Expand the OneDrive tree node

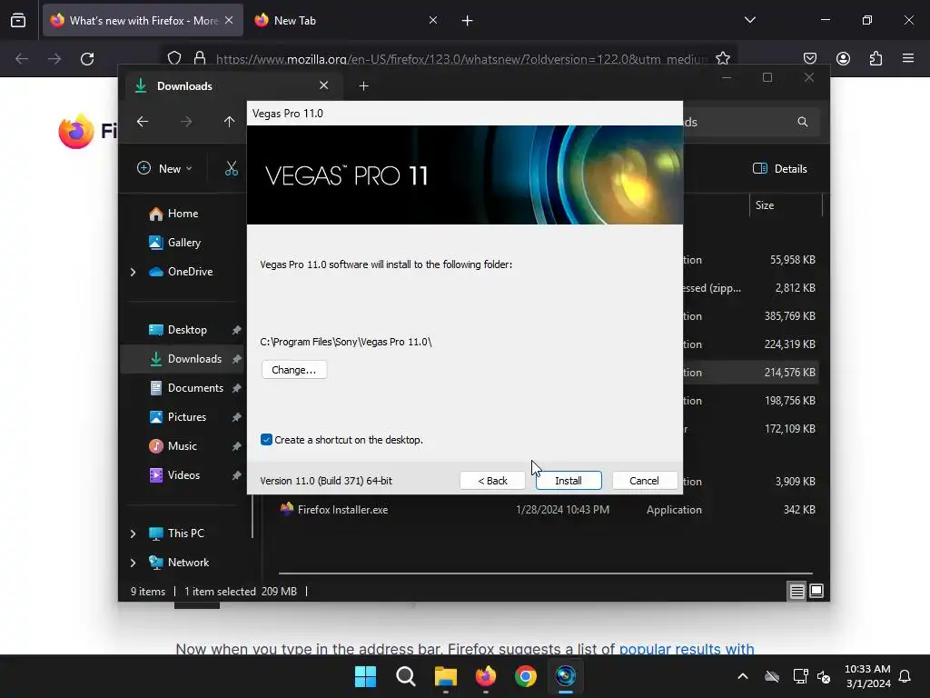[x=133, y=272]
